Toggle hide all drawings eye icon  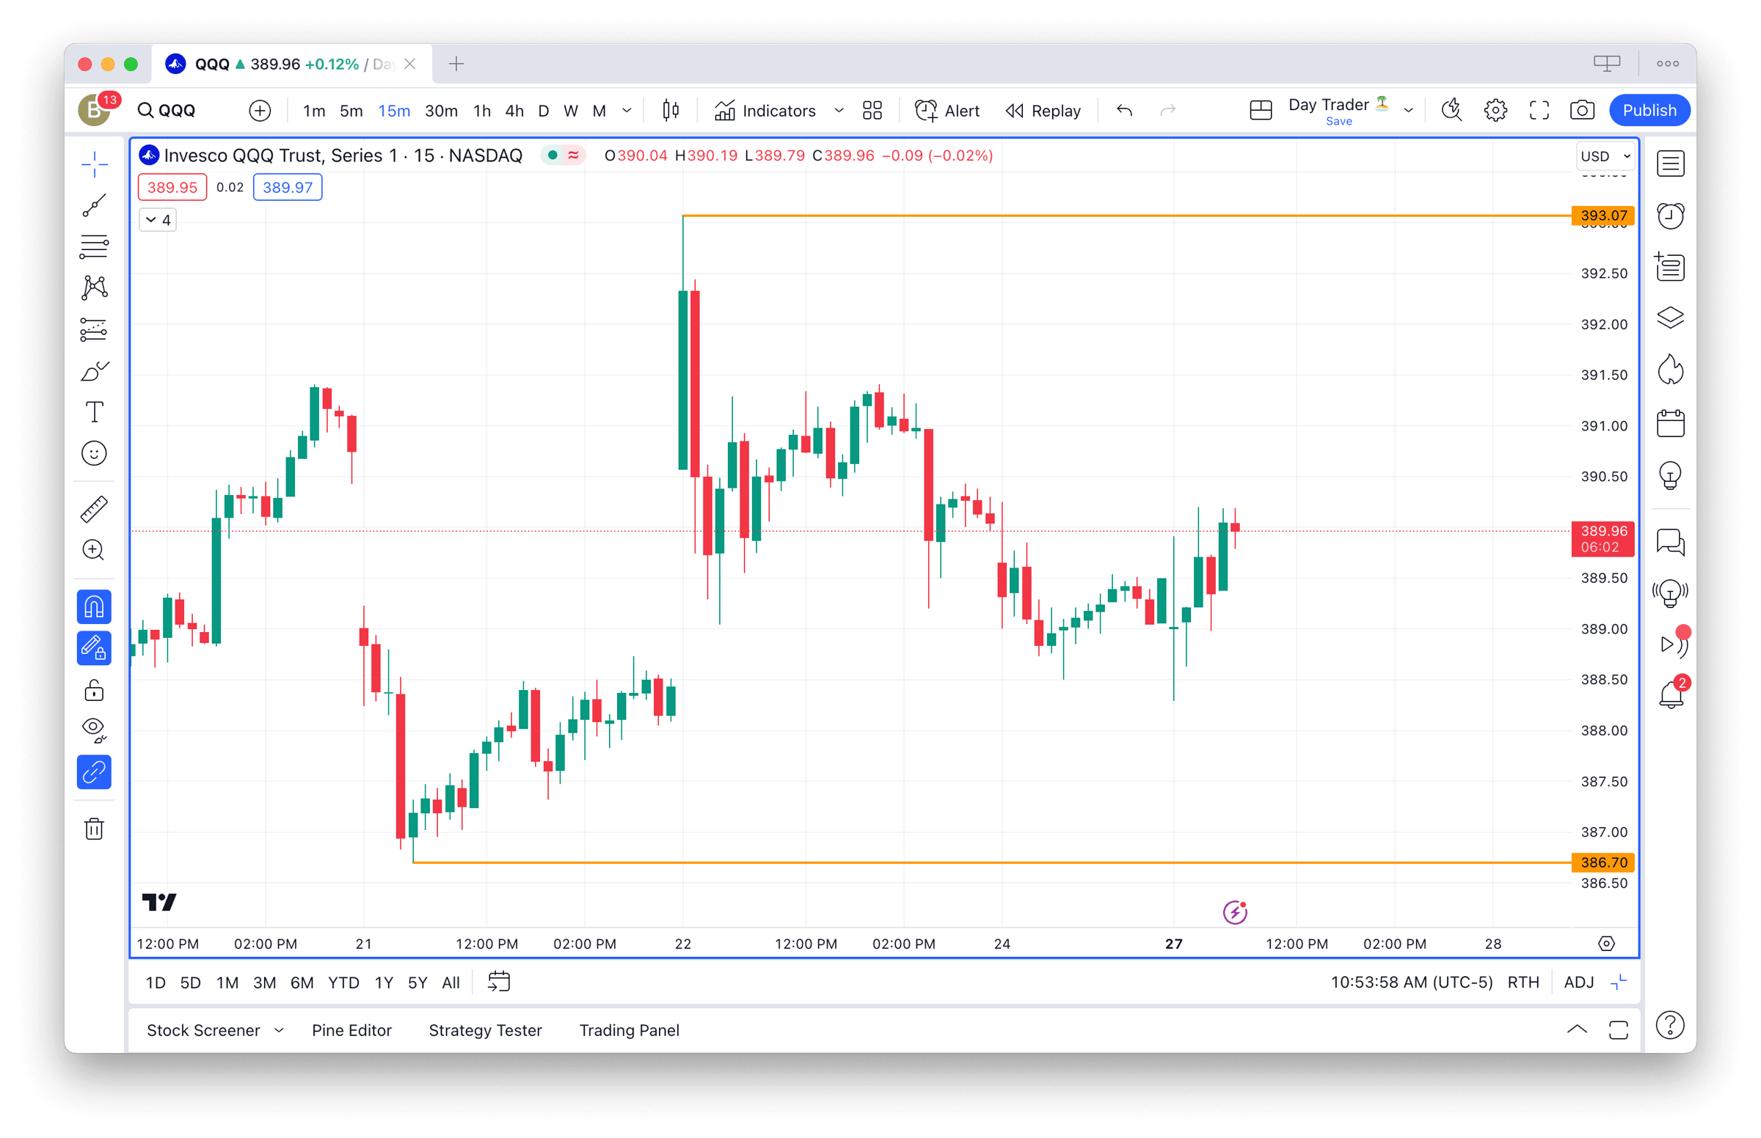click(94, 730)
